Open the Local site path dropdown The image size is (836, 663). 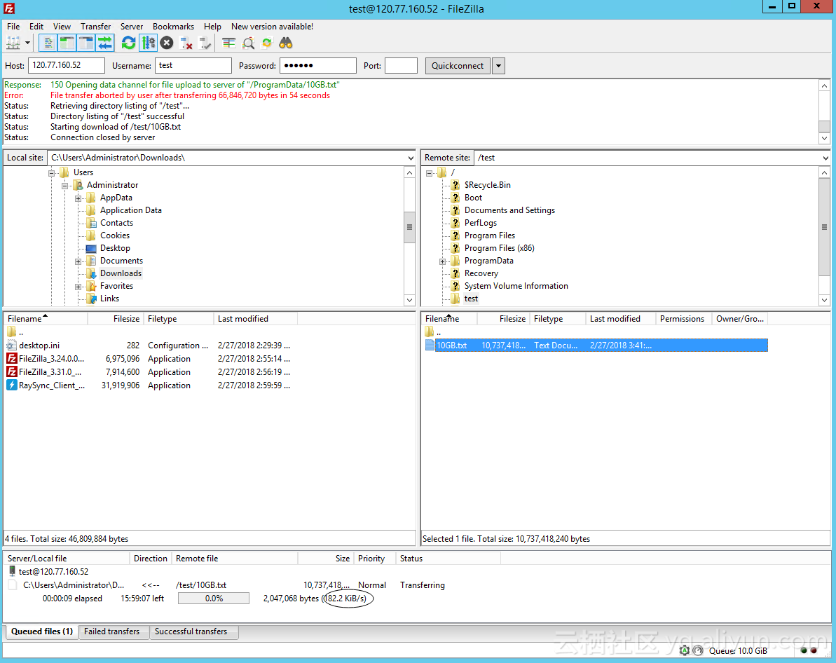(411, 158)
